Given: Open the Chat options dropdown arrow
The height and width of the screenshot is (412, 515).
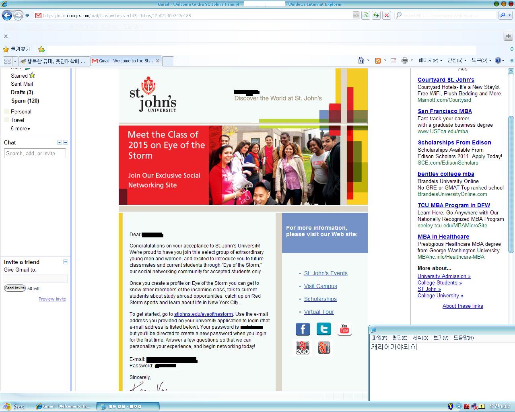Looking at the screenshot, I should tap(60, 142).
